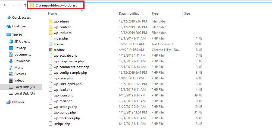Open Videos in the sidebar
Image resolution: width=272 pixels, height=136 pixels.
coord(19,80)
